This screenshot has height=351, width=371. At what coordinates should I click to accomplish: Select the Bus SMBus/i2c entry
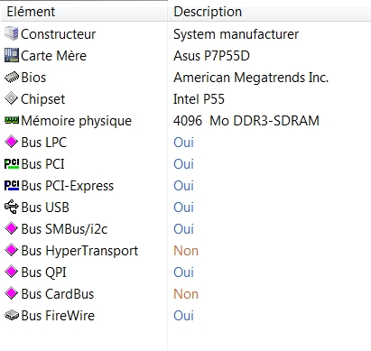click(x=64, y=229)
